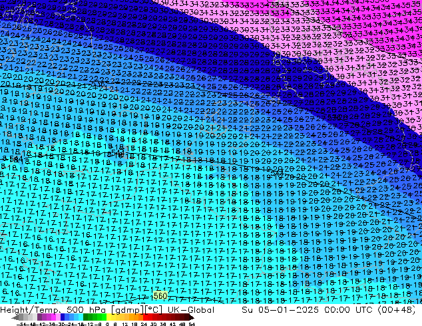Click the date 'Su 05-01-2025'
Screen dimensions: 422x326
tap(280, 310)
